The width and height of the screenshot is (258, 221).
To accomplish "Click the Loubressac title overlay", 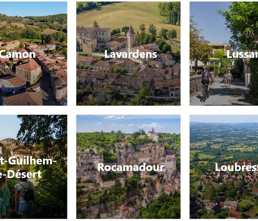I will pos(237,167).
